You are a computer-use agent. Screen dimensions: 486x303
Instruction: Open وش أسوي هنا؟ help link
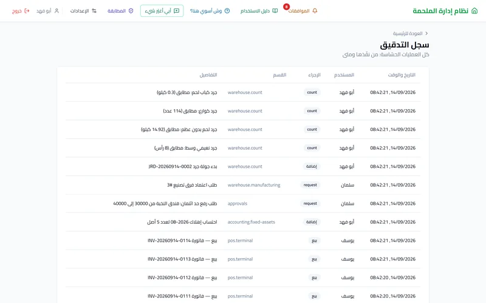coord(206,11)
